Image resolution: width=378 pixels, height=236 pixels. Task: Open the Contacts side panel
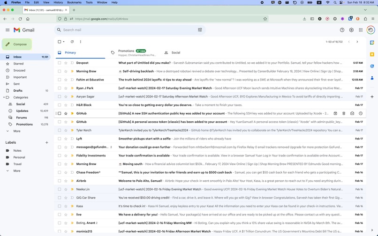tap(372, 78)
